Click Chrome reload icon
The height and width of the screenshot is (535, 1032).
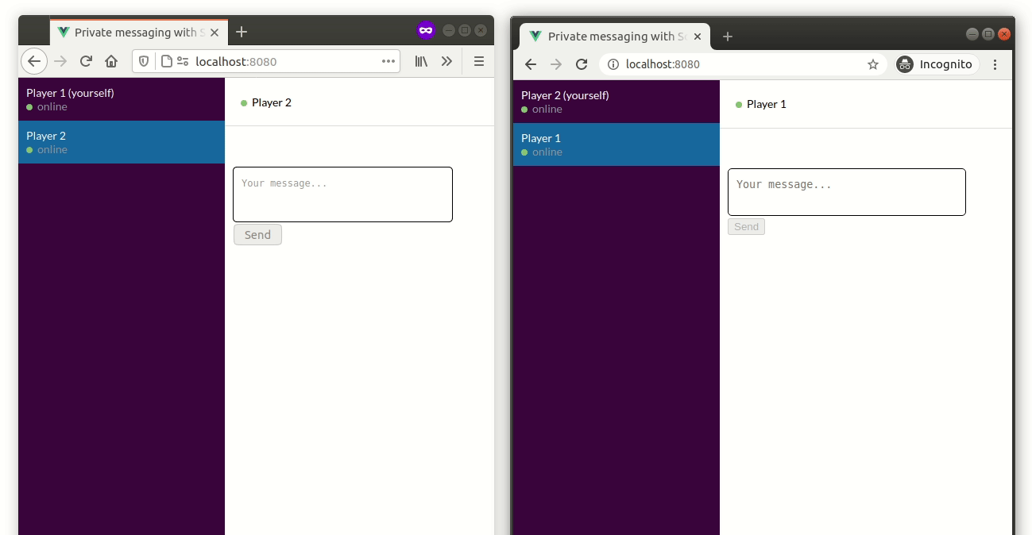pos(582,64)
